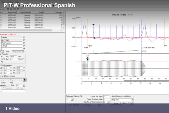
Task: Toggle checkbox beside the empty description field
Action: coord(24,48)
